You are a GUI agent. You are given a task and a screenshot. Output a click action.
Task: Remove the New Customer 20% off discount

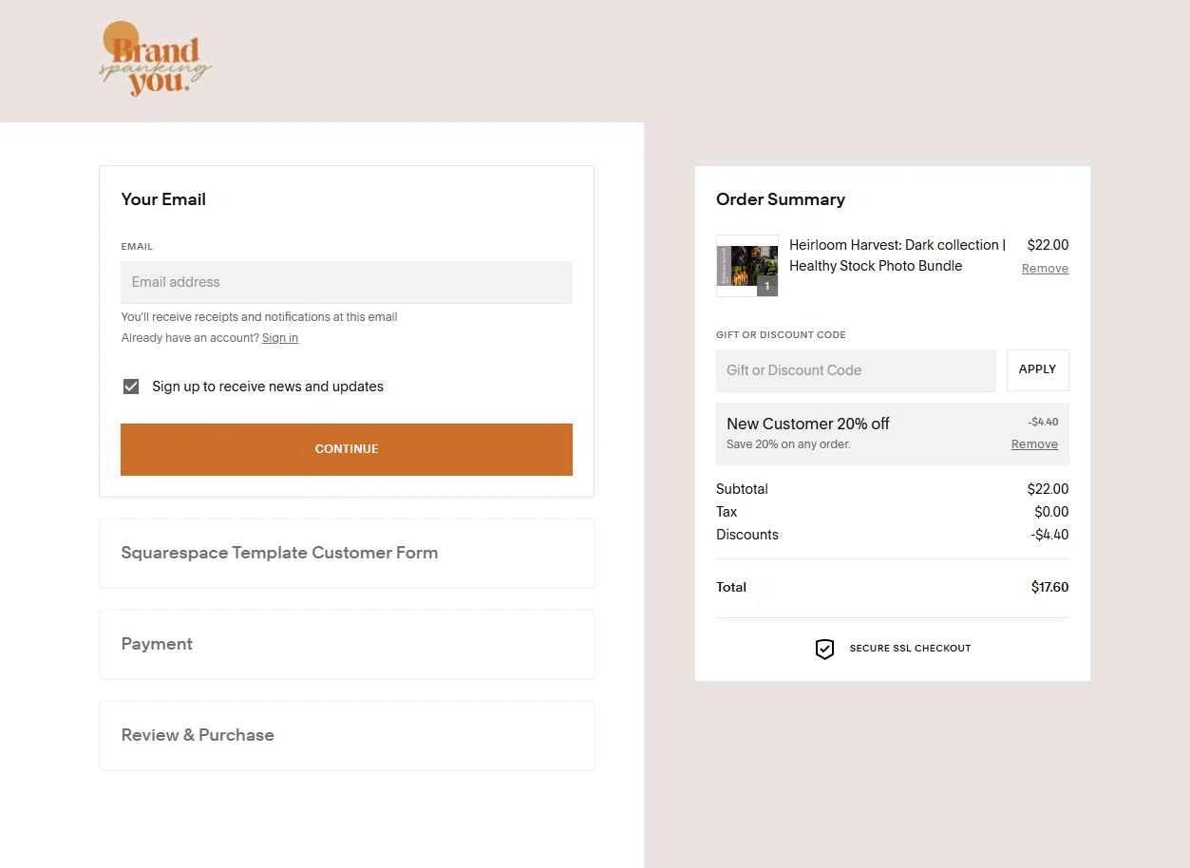[1034, 444]
